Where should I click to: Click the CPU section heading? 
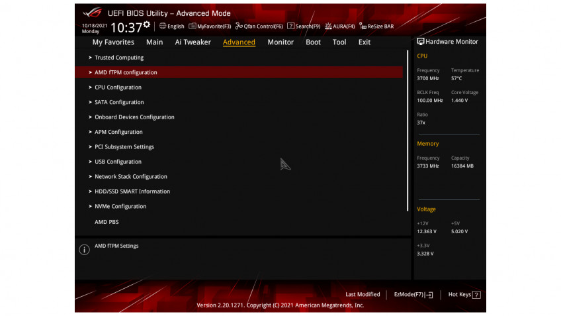pos(422,56)
